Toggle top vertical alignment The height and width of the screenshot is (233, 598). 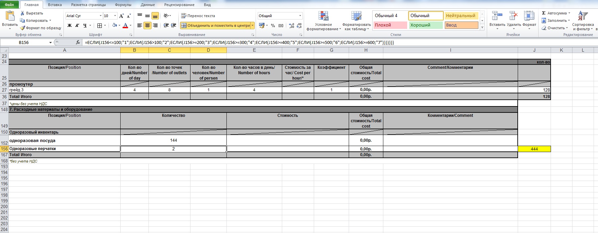140,16
